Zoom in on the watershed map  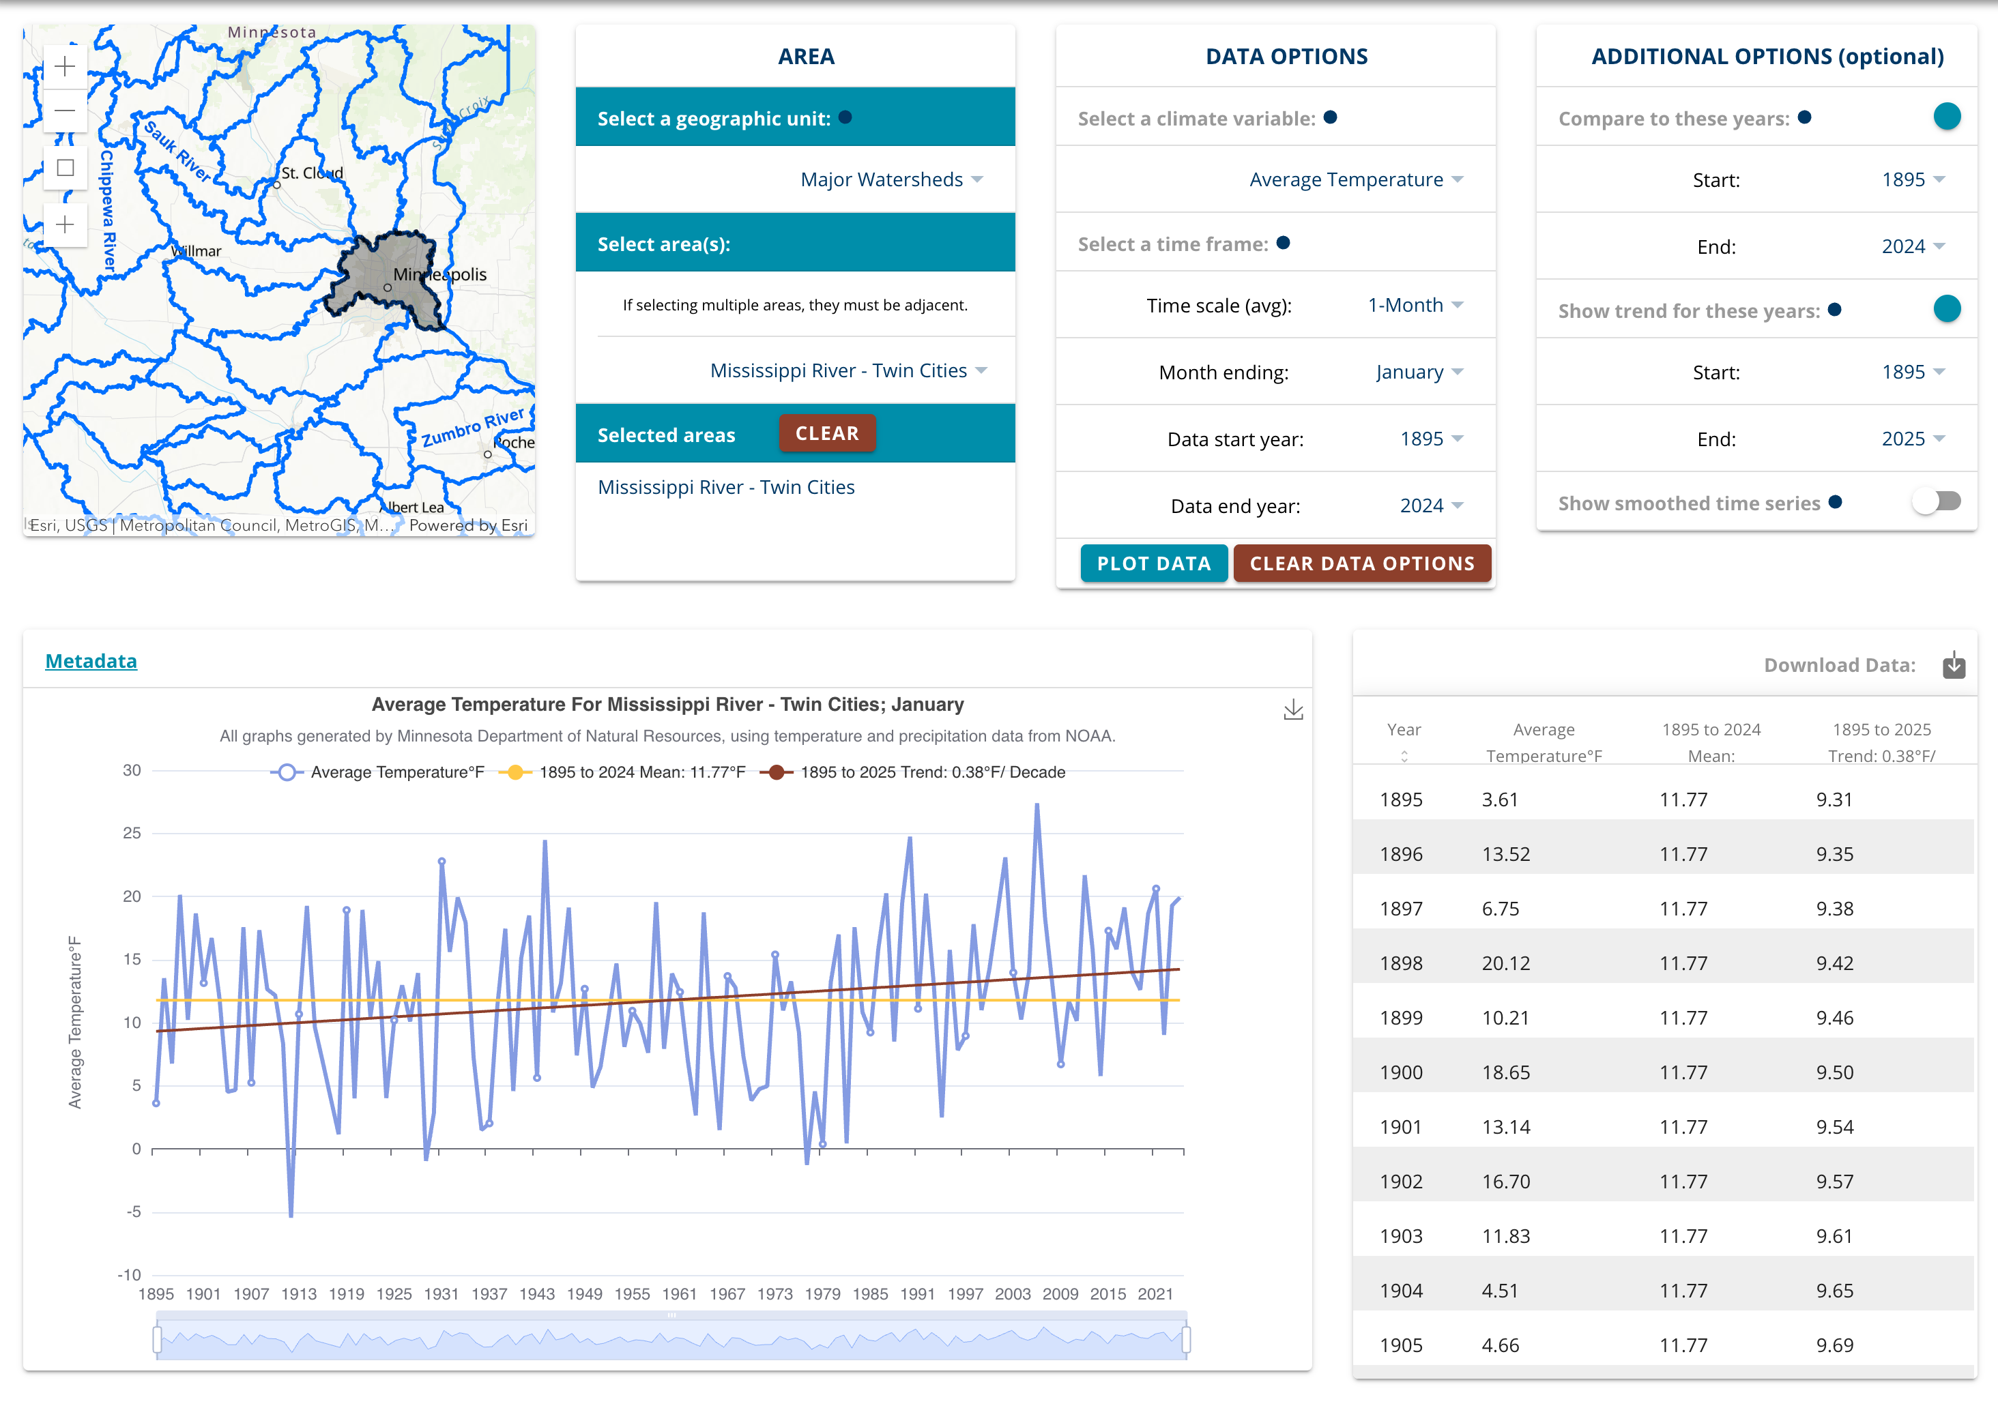(x=64, y=66)
